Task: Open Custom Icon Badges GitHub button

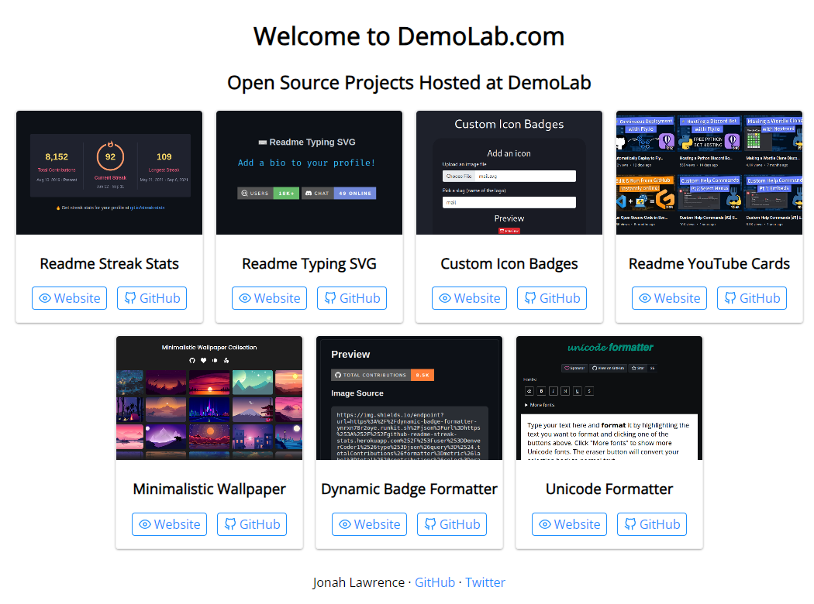Action: pyautogui.click(x=551, y=298)
